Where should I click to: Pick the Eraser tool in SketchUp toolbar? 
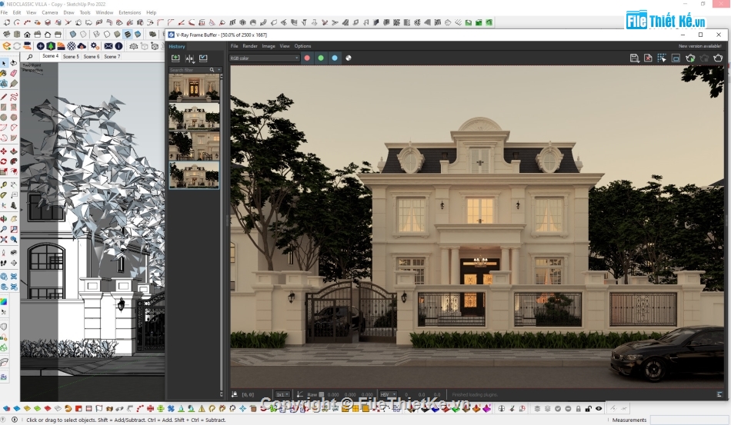pos(14,73)
